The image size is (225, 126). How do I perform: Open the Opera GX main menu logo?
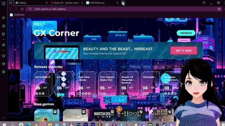[4, 3]
